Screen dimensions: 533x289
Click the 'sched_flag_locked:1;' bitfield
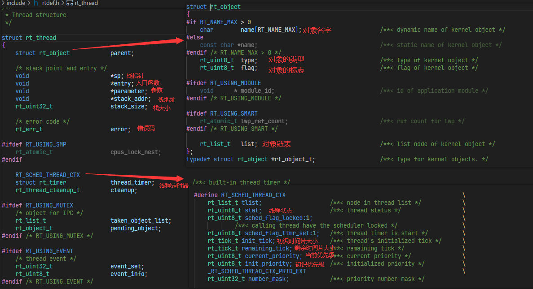(278, 218)
